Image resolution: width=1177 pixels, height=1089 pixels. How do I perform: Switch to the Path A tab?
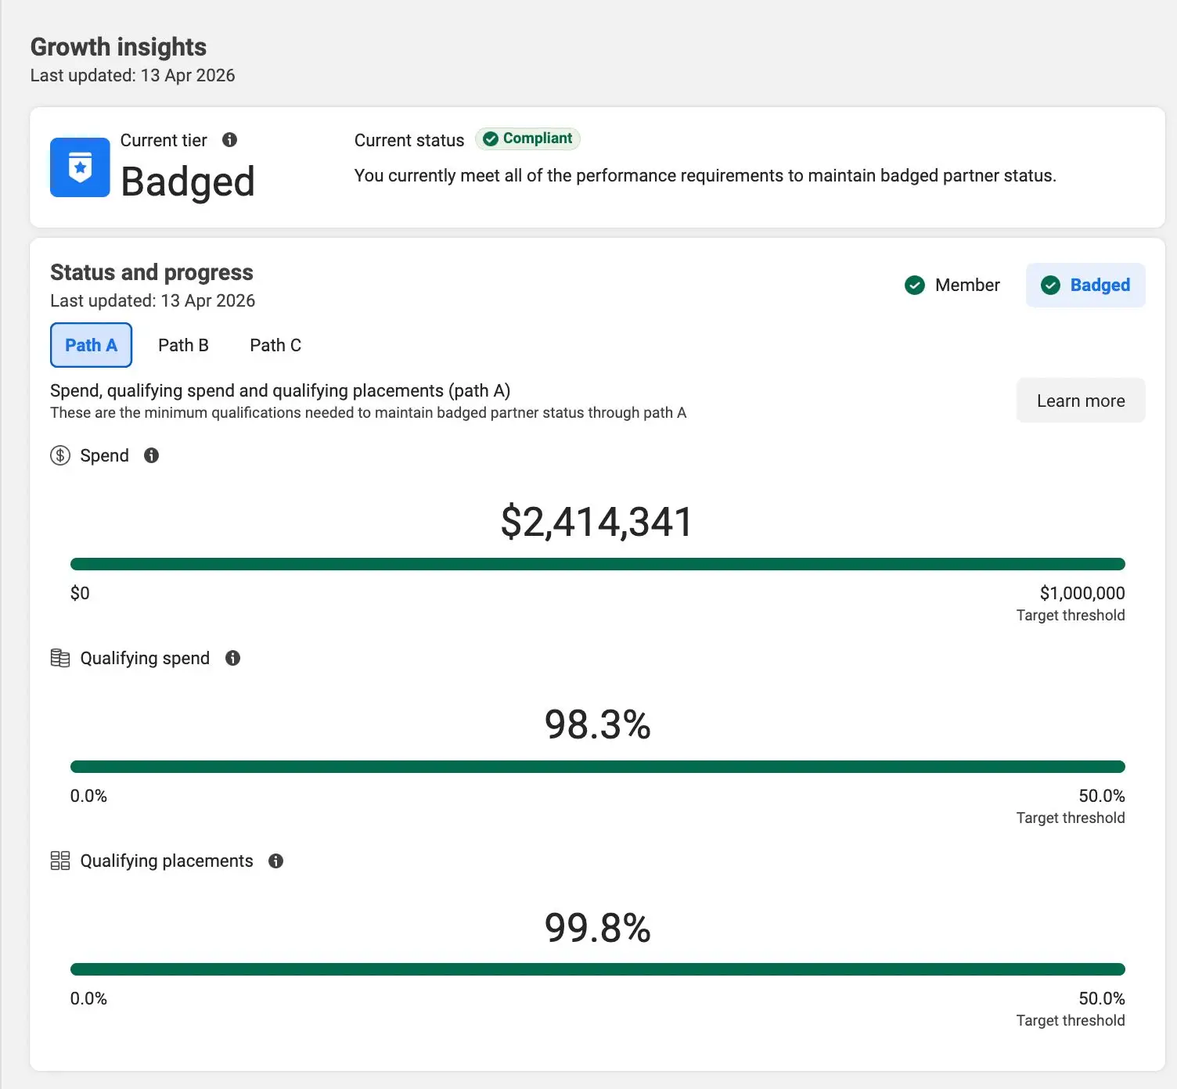[x=91, y=345]
